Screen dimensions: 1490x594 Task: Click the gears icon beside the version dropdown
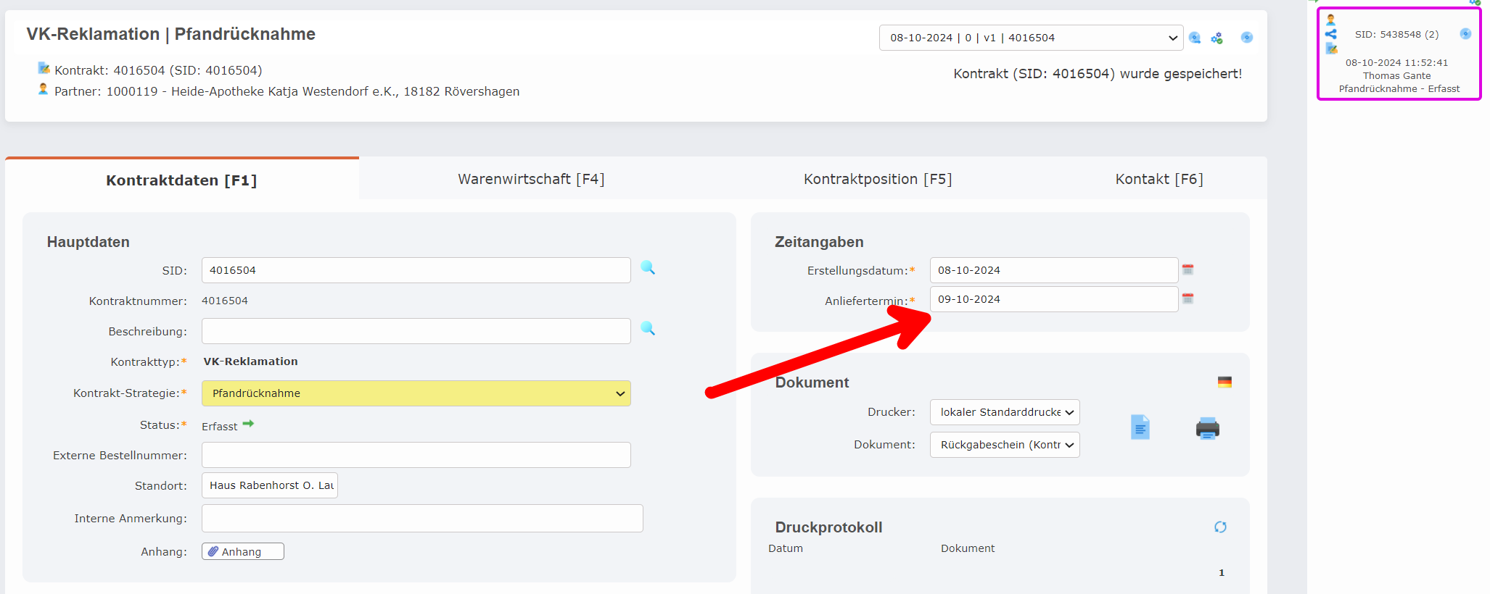(1217, 38)
